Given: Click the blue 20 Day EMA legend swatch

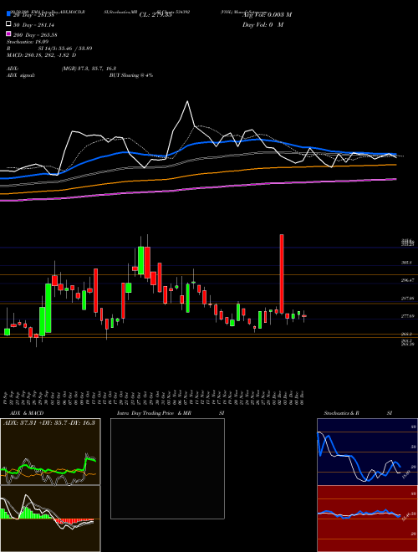Looking at the screenshot, I should tap(8, 14).
